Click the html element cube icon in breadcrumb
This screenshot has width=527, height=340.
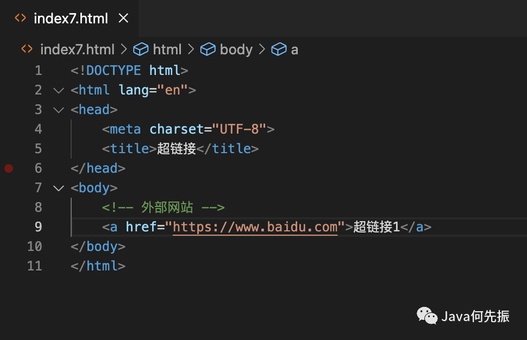point(141,49)
